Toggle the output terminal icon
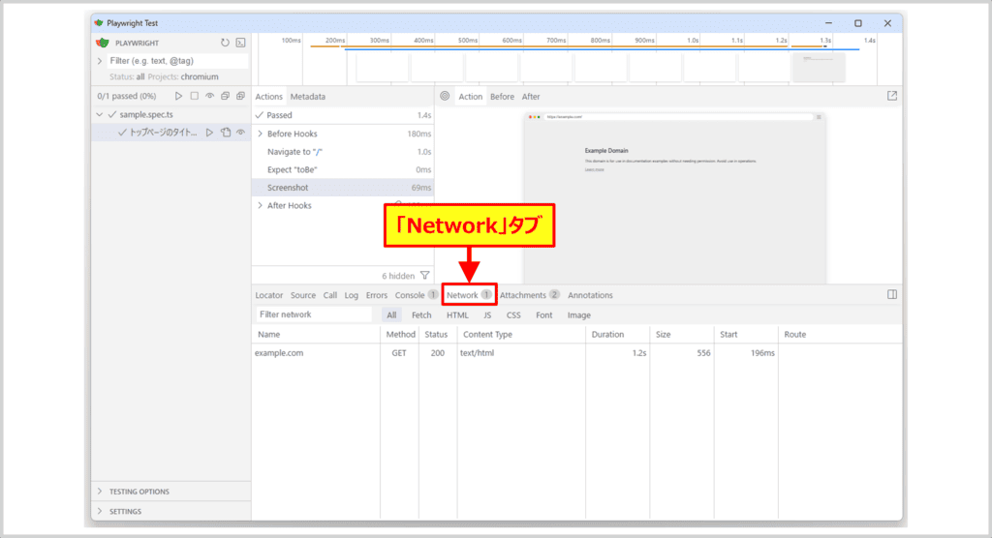 point(240,43)
